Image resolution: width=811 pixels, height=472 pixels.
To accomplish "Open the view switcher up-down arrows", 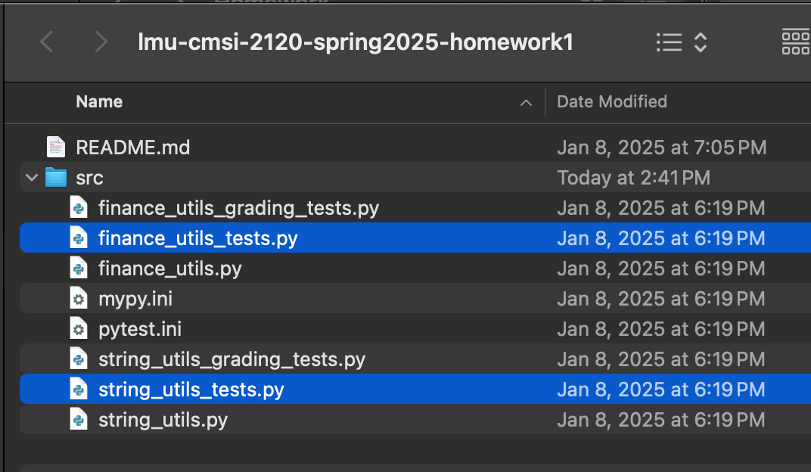I will click(701, 42).
